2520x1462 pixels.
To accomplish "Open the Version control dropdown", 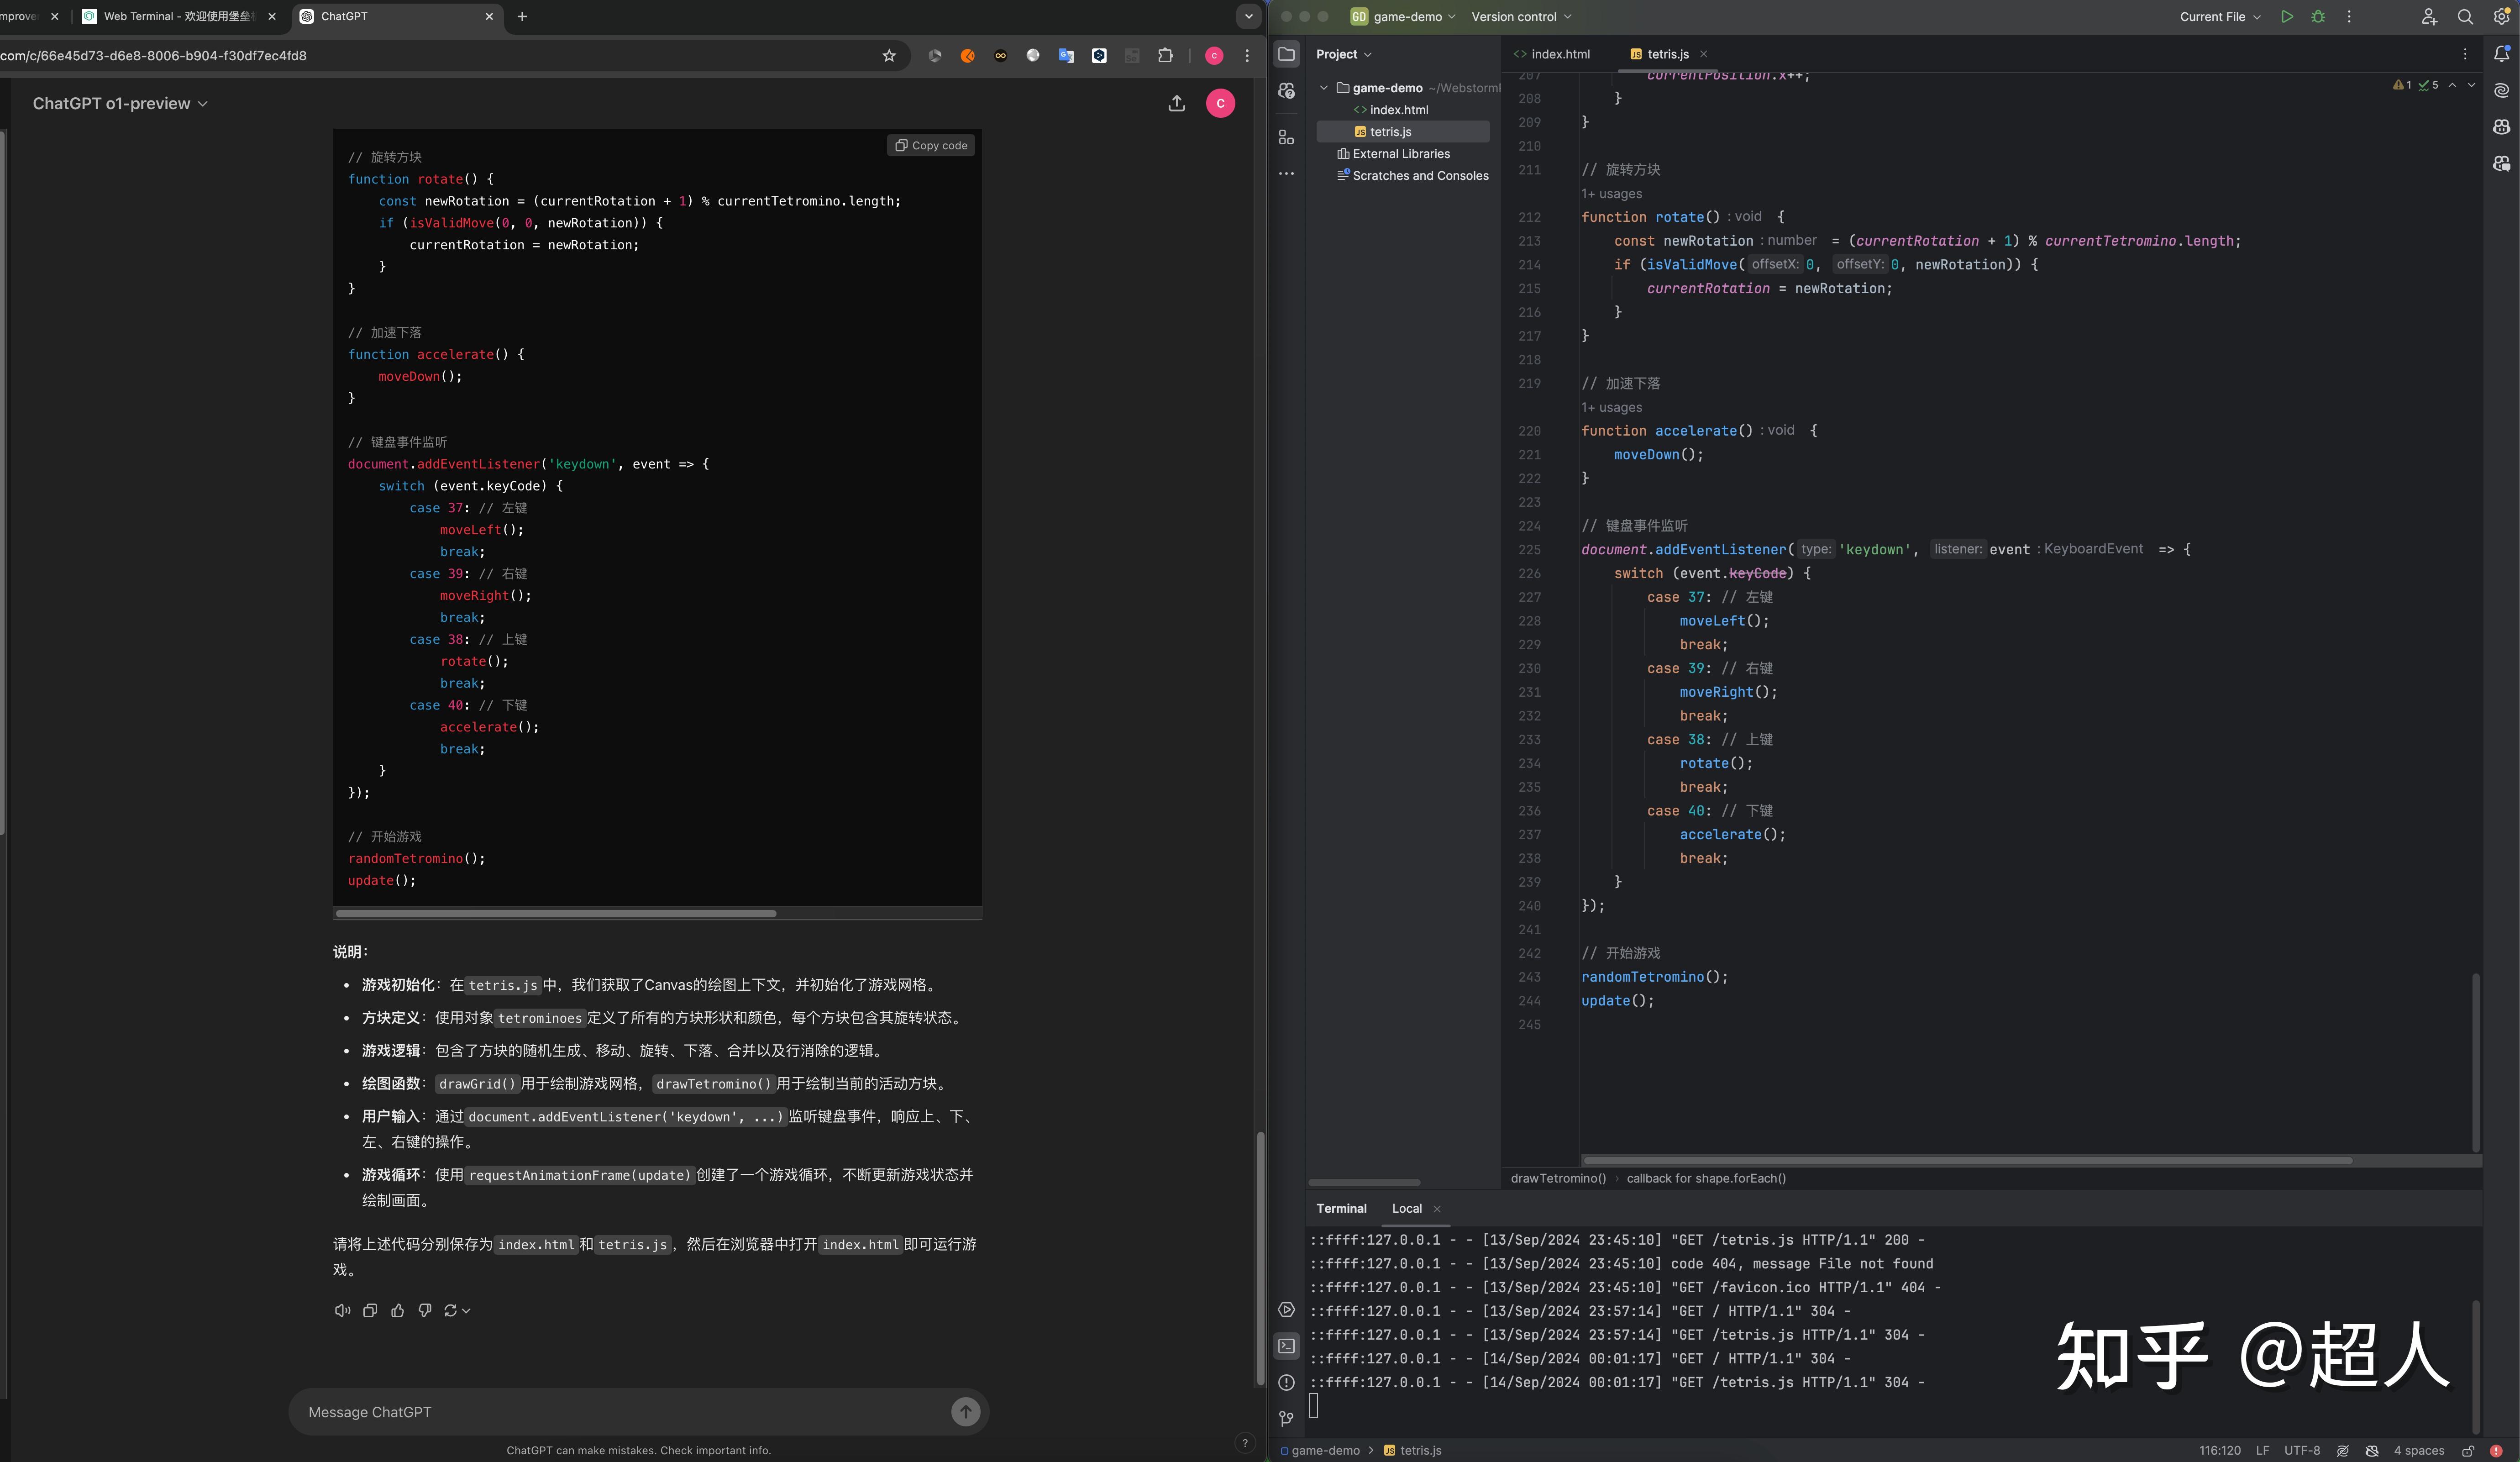I will (1521, 16).
